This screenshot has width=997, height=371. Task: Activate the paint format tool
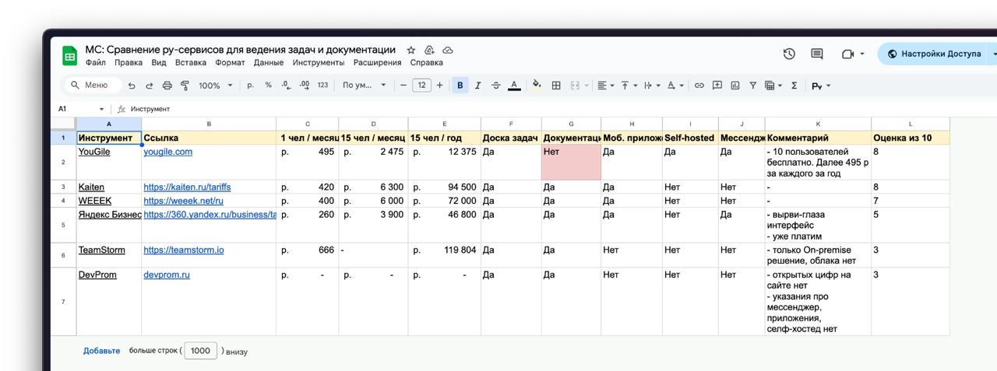[x=185, y=86]
